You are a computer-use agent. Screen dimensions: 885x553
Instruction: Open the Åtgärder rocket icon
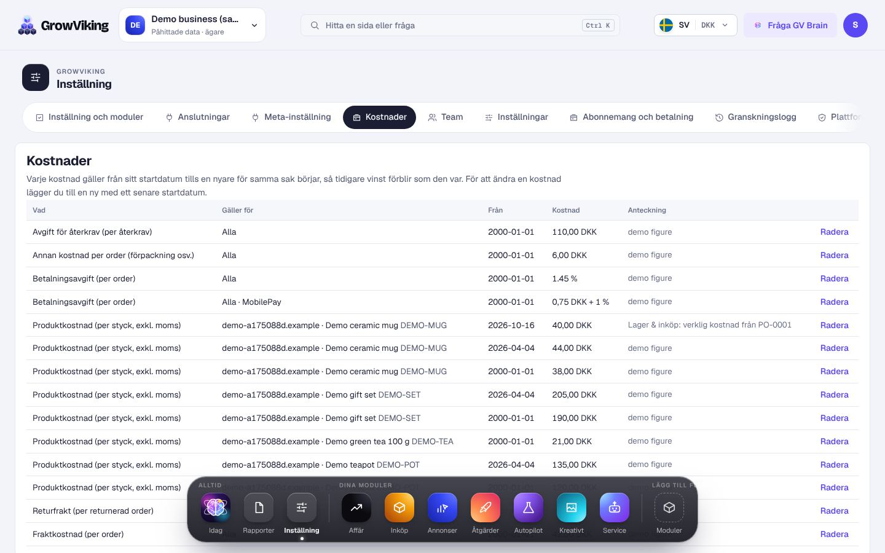pos(486,508)
